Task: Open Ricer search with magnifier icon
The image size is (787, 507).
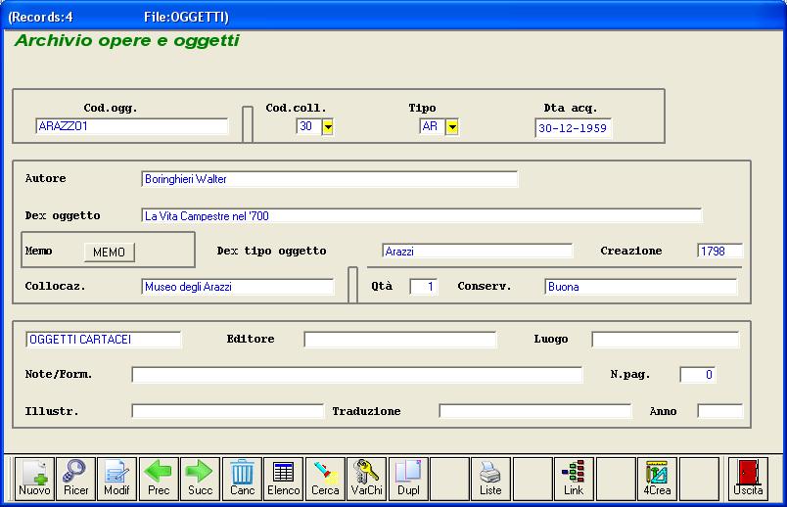Action: (75, 479)
